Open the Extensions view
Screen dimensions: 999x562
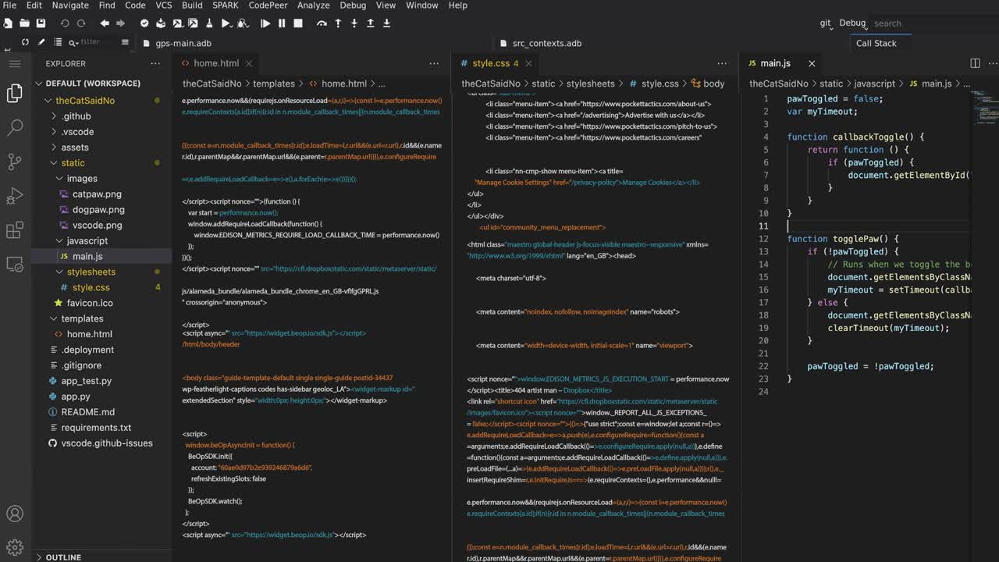(14, 232)
